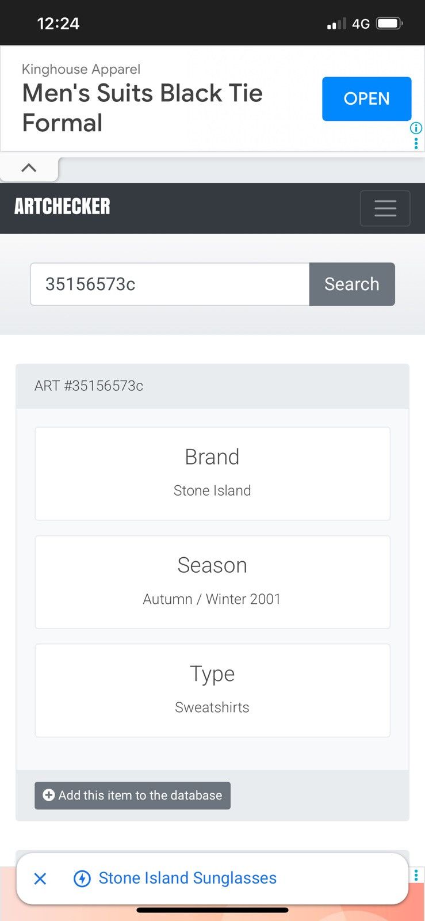This screenshot has height=921, width=425.
Task: Click the Search button
Action: click(352, 284)
